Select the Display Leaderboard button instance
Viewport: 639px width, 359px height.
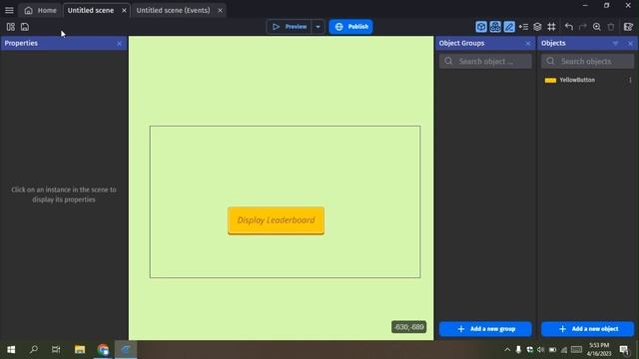coord(276,220)
